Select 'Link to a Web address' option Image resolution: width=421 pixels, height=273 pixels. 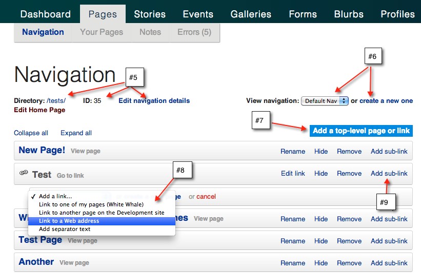[x=69, y=221]
